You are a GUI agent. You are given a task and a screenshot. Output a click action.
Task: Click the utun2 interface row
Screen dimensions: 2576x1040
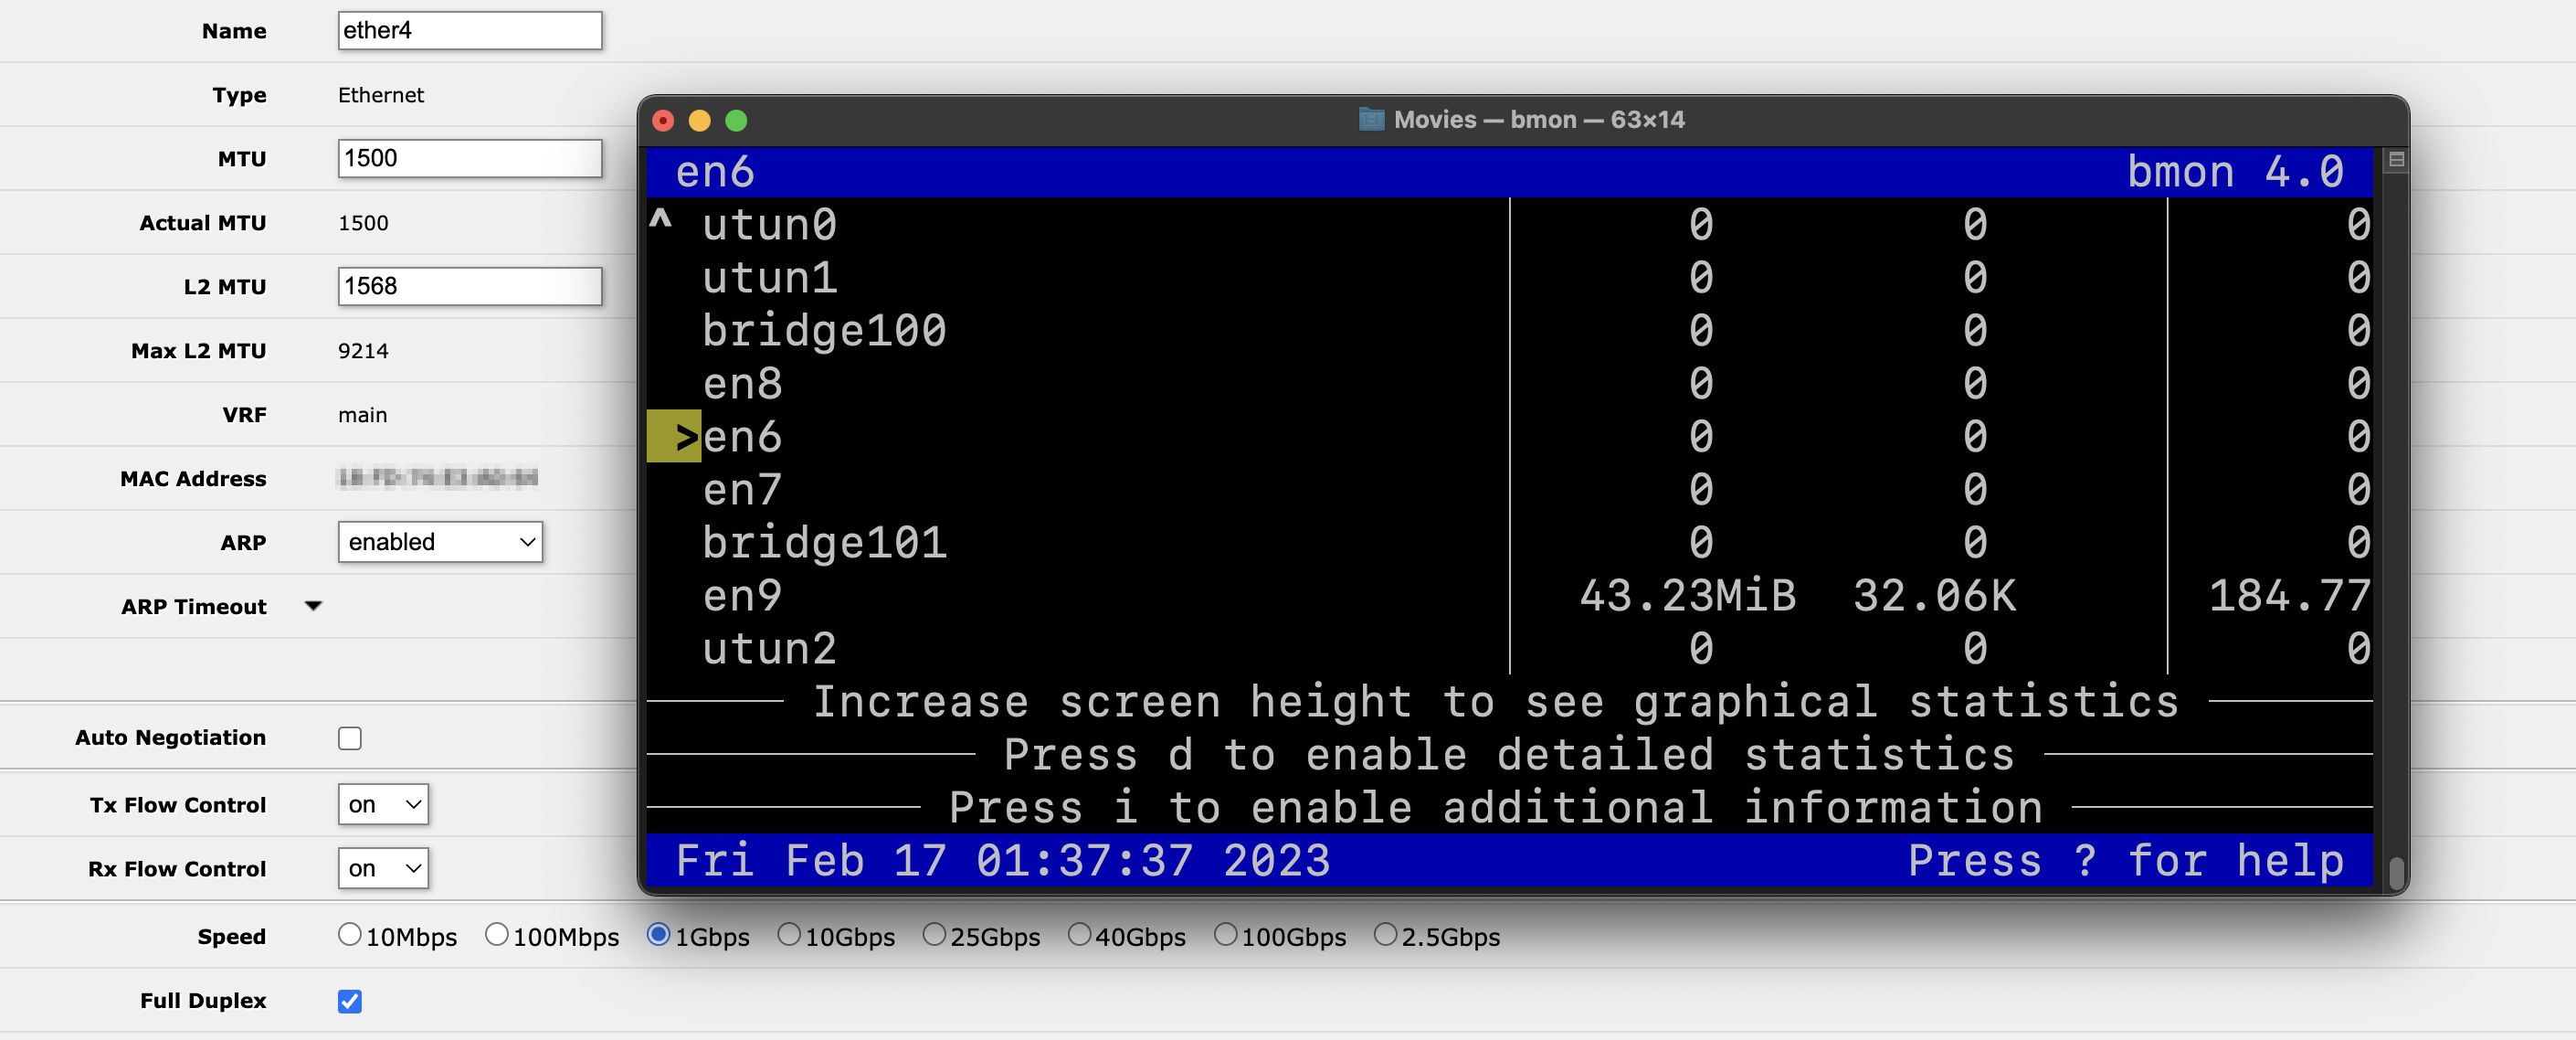(x=1510, y=648)
